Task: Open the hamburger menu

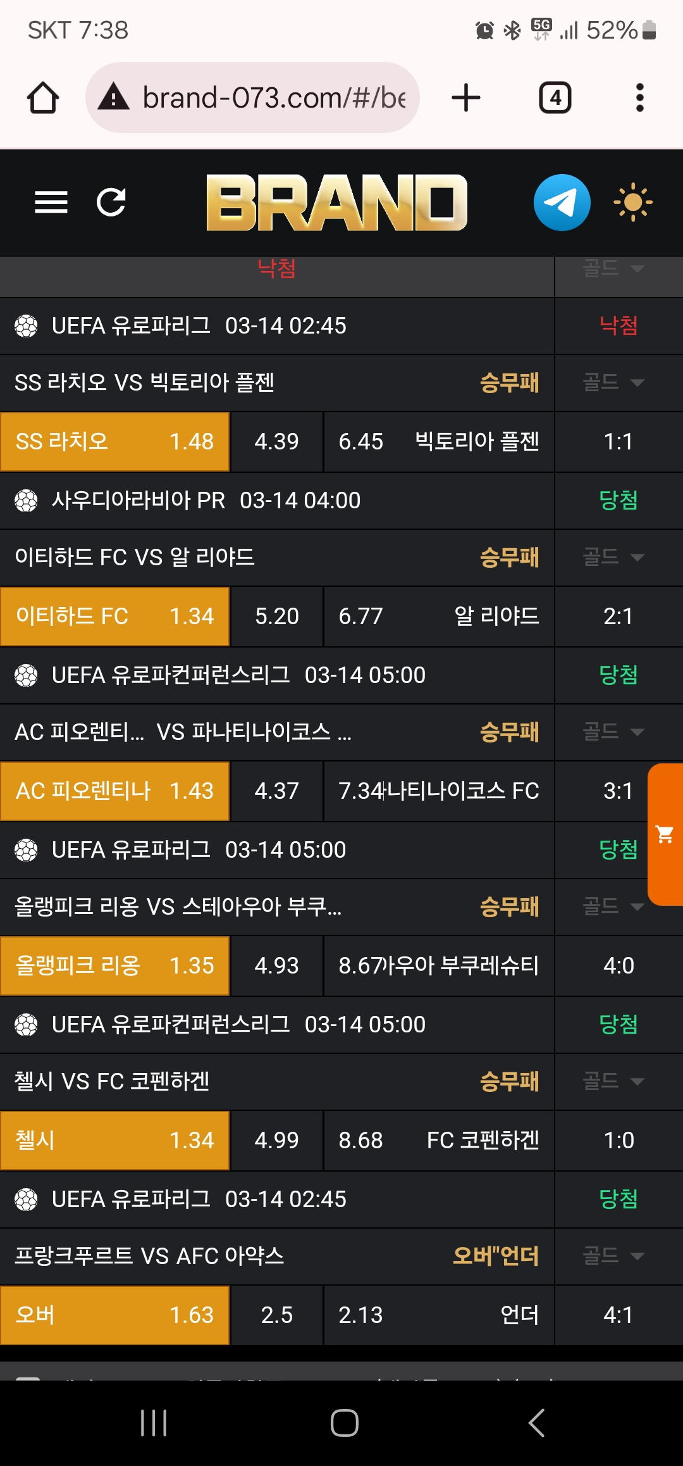Action: pos(51,203)
